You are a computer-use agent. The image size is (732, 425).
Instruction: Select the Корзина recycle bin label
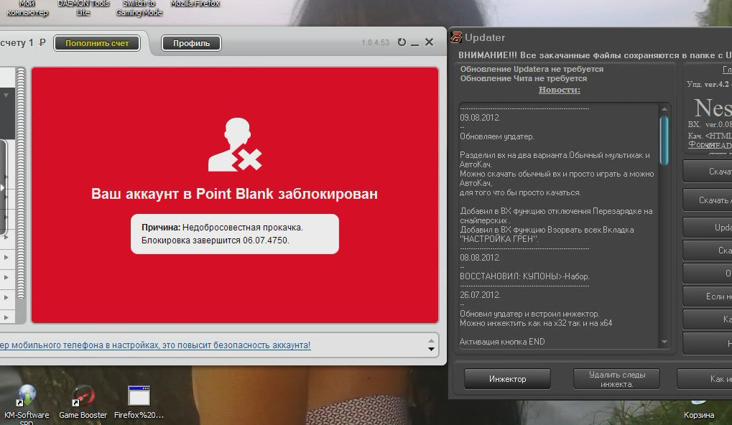coord(699,415)
